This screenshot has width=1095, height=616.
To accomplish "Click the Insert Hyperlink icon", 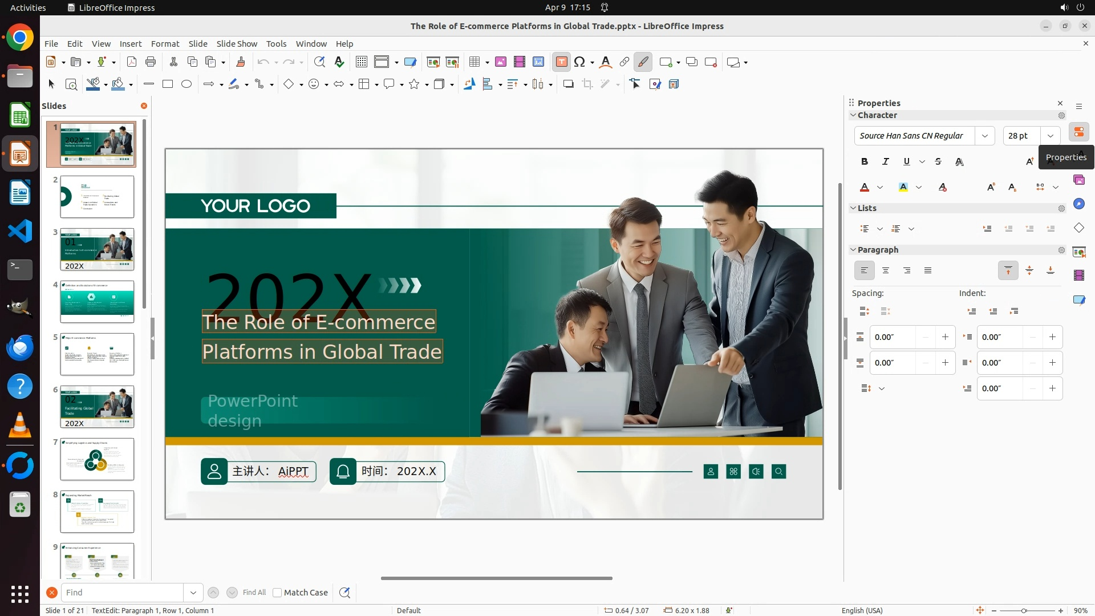I will [x=624, y=62].
